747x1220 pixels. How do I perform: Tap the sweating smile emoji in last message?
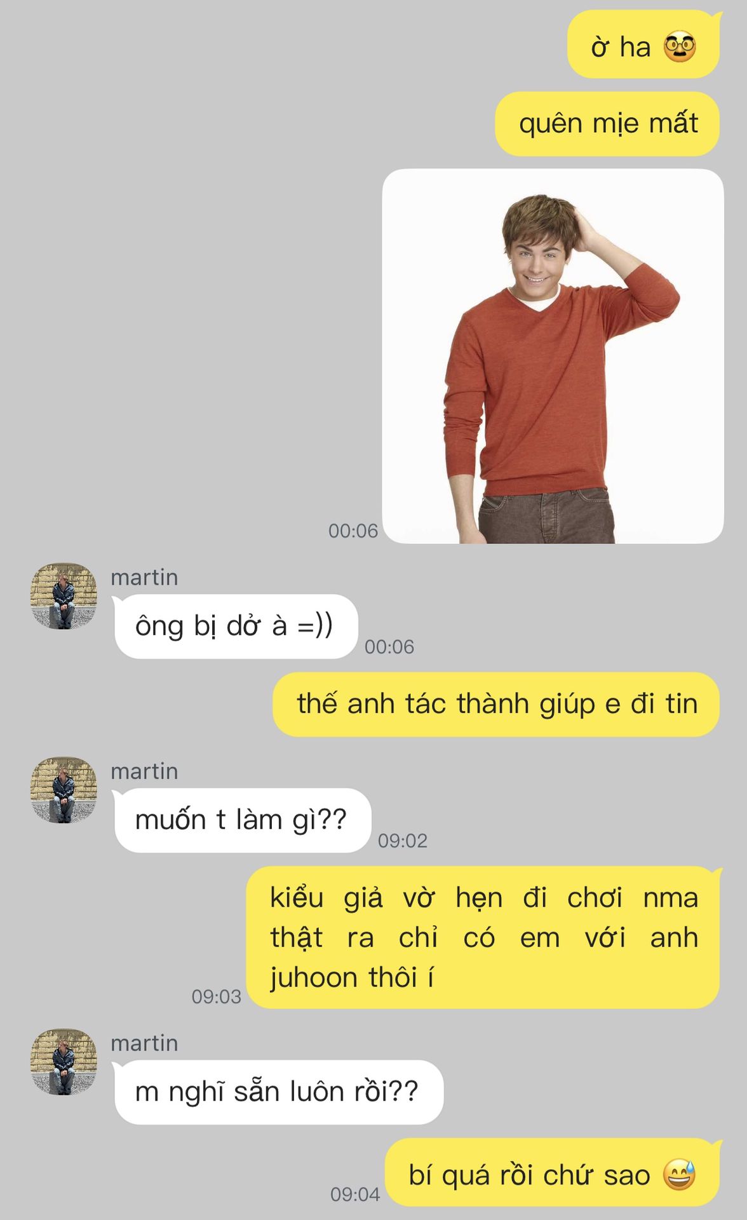(680, 1175)
